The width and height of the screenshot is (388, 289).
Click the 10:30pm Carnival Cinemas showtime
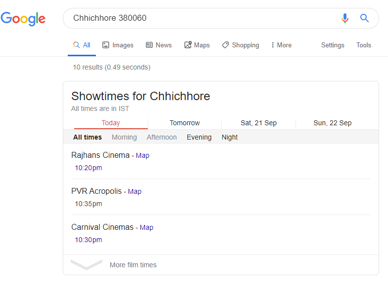click(88, 240)
